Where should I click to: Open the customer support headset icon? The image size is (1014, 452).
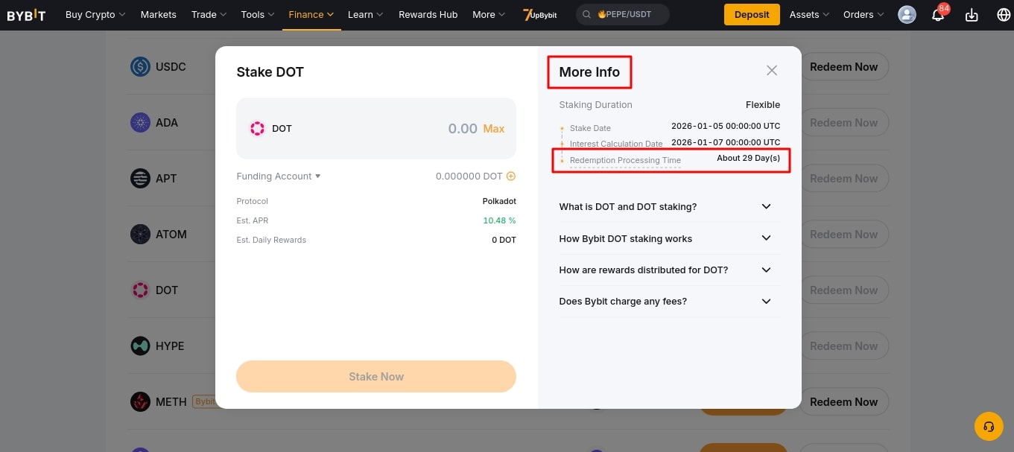pyautogui.click(x=989, y=427)
